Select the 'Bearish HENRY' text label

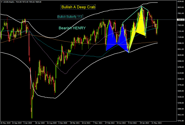point(72,28)
